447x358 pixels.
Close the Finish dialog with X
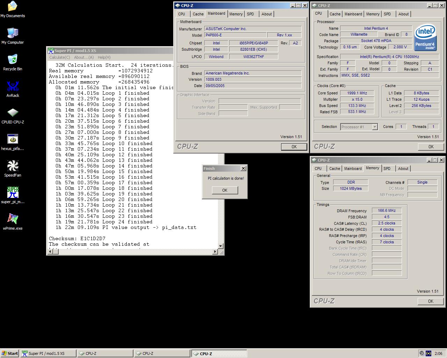tap(243, 169)
